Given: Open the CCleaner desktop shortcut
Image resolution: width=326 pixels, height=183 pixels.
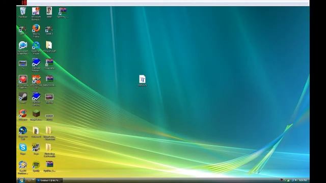Looking at the screenshot, I should point(23,115).
